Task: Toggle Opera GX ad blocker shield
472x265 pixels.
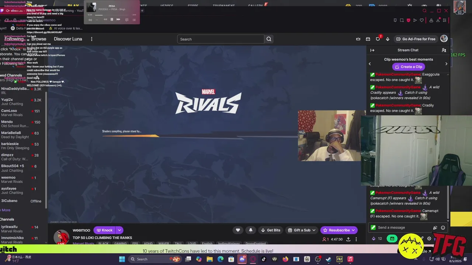Action: pos(408,20)
